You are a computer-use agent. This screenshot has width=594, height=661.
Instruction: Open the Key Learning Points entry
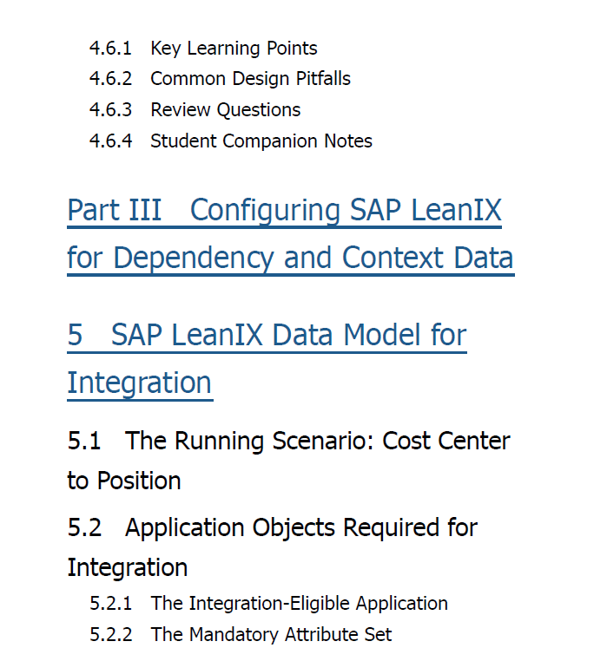[234, 49]
